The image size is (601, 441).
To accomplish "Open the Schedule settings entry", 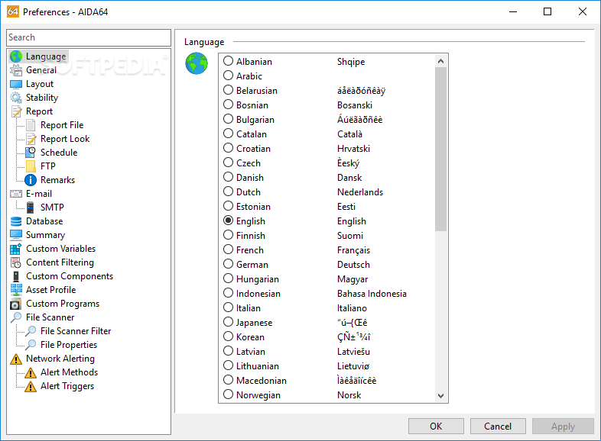I will 59,153.
